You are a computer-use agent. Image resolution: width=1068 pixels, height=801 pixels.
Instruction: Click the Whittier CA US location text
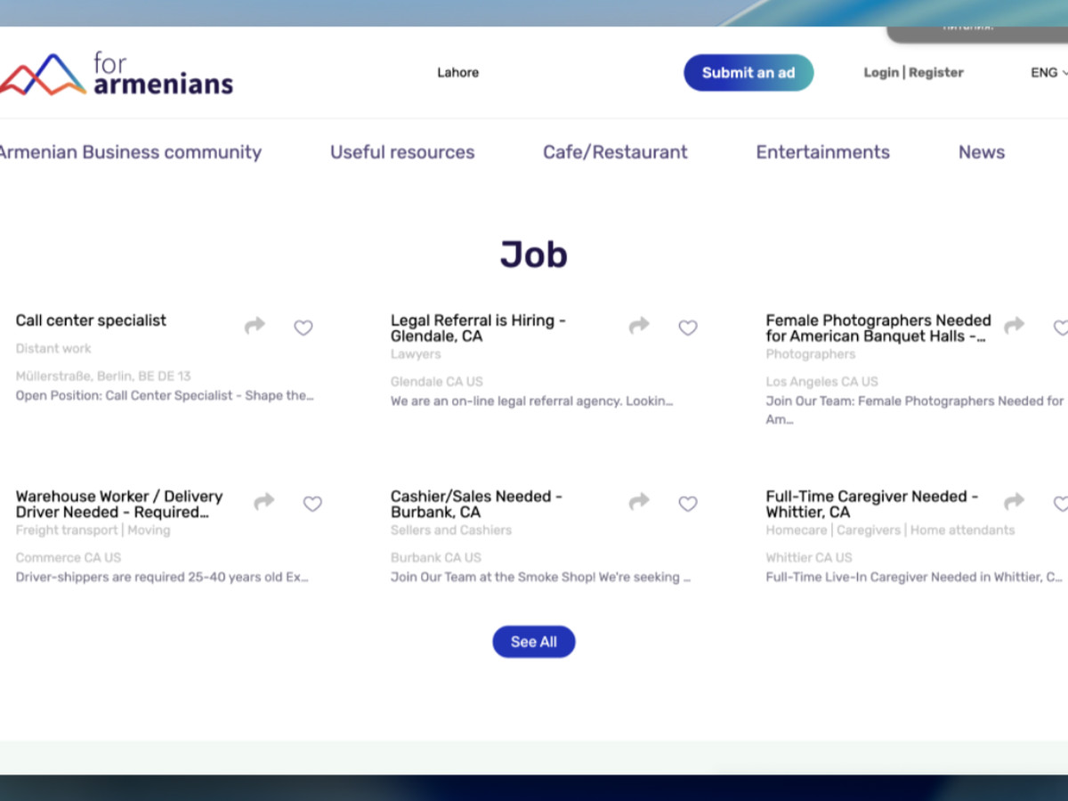tap(809, 558)
